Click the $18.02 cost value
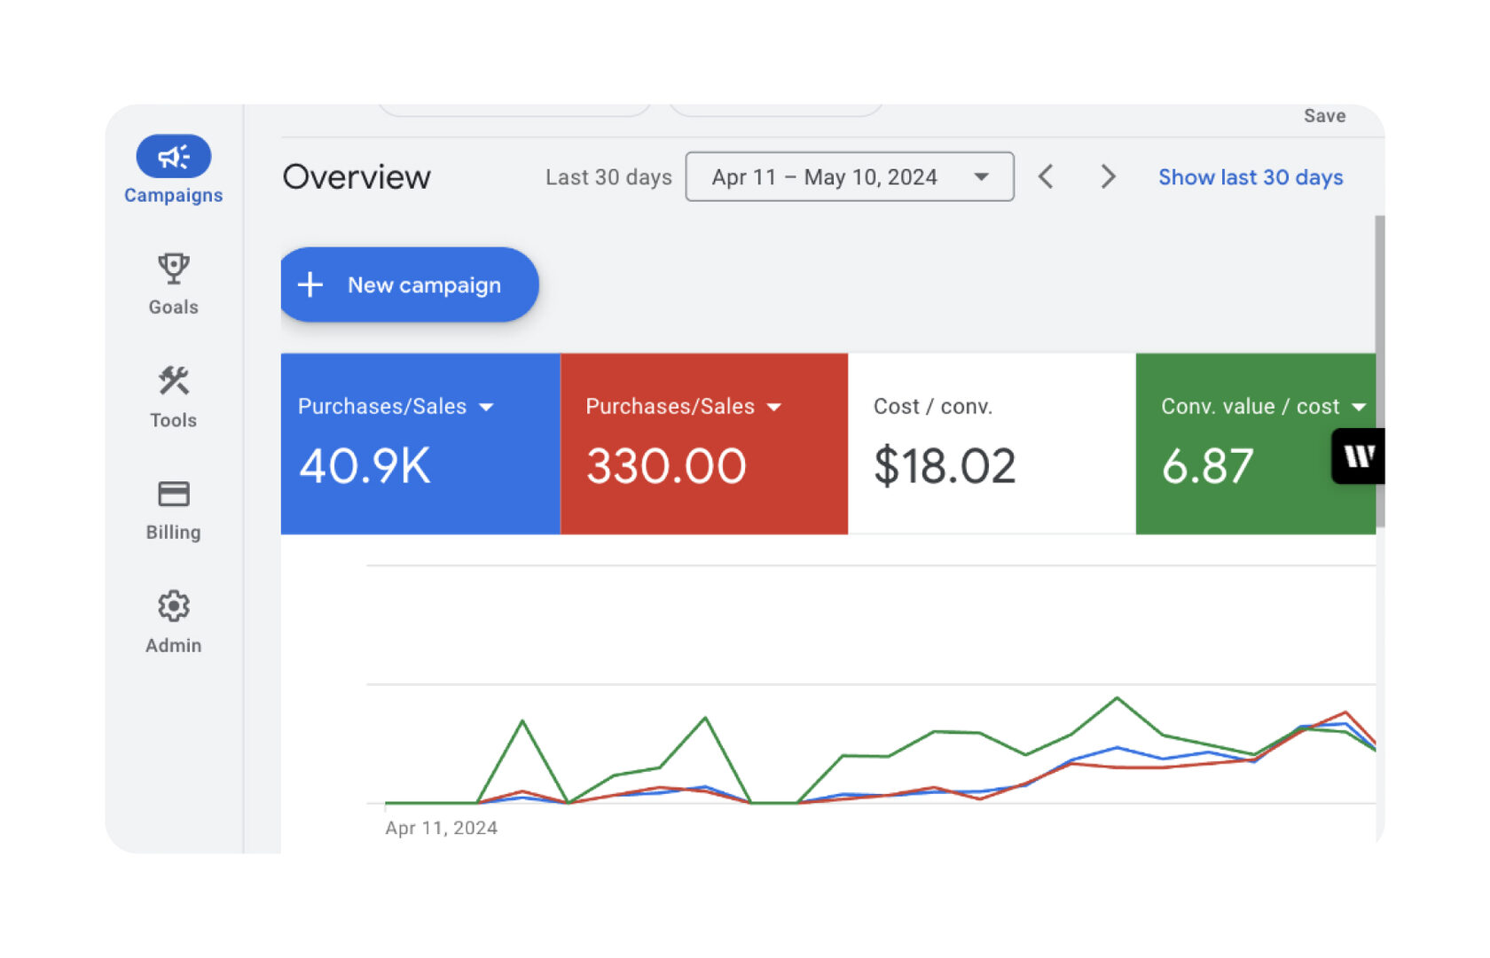Viewport: 1490px width, 958px height. point(945,466)
